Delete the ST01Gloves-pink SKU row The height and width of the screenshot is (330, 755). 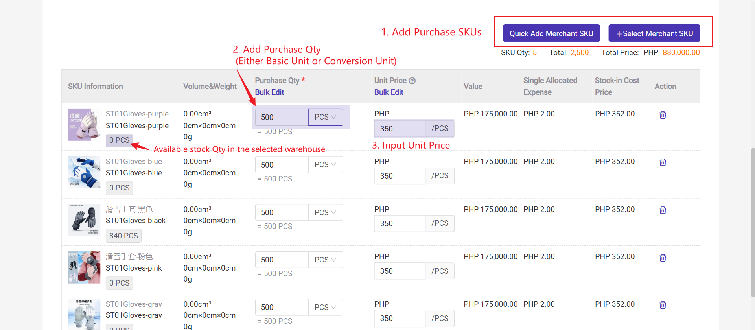[663, 258]
